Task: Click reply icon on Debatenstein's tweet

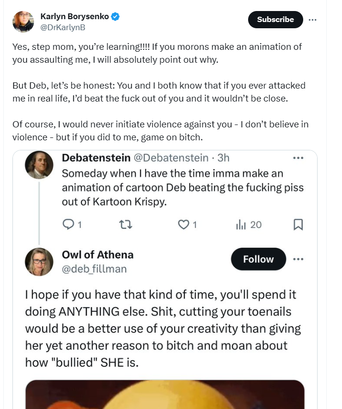Action: pyautogui.click(x=68, y=224)
